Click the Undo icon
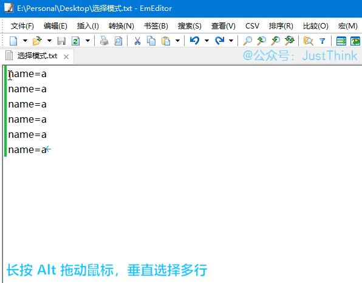Screen dimensions: 362x283 [194, 41]
